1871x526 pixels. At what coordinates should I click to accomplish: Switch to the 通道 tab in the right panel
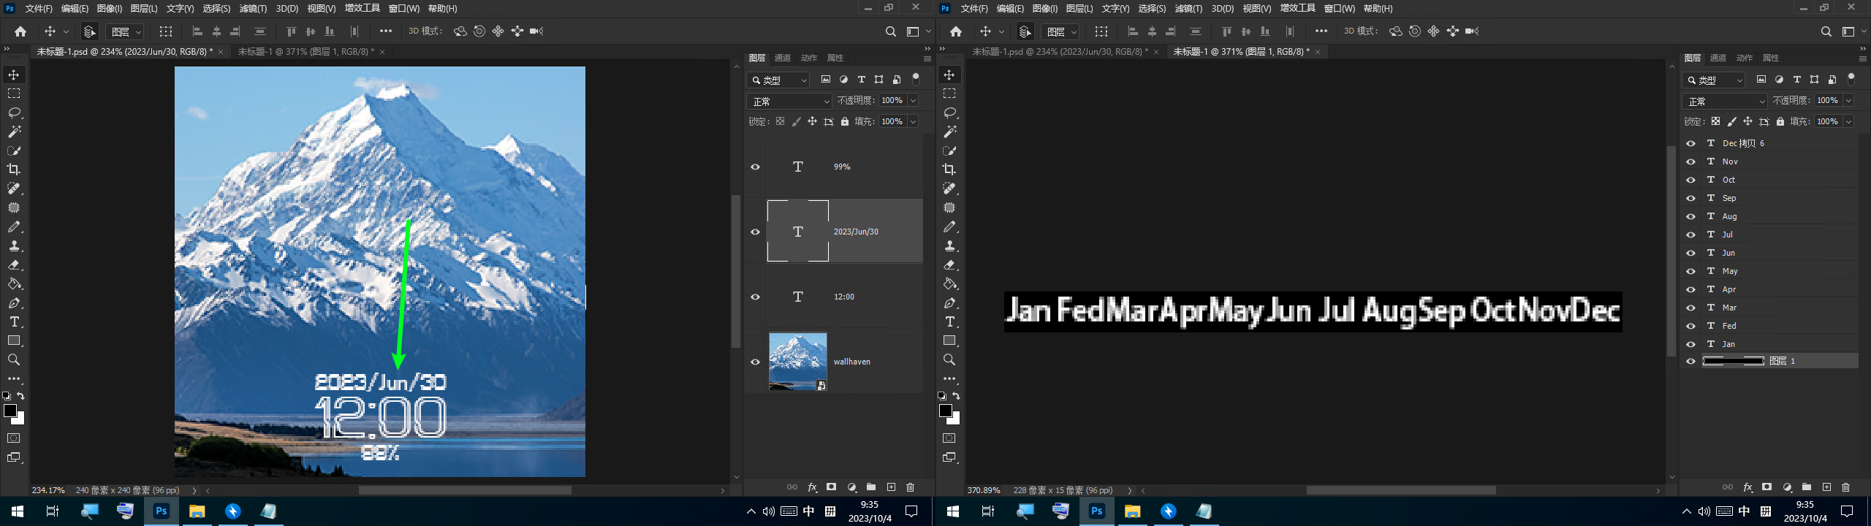(x=1718, y=58)
